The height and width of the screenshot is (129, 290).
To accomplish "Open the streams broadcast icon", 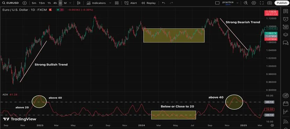I will pyautogui.click(x=285, y=122).
